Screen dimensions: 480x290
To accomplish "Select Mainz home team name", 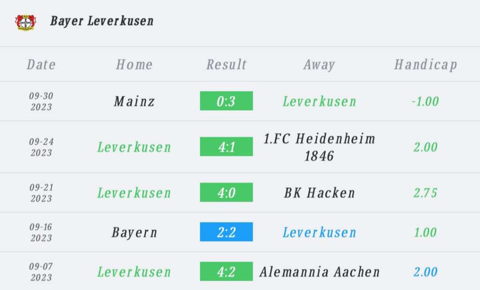I will (134, 101).
